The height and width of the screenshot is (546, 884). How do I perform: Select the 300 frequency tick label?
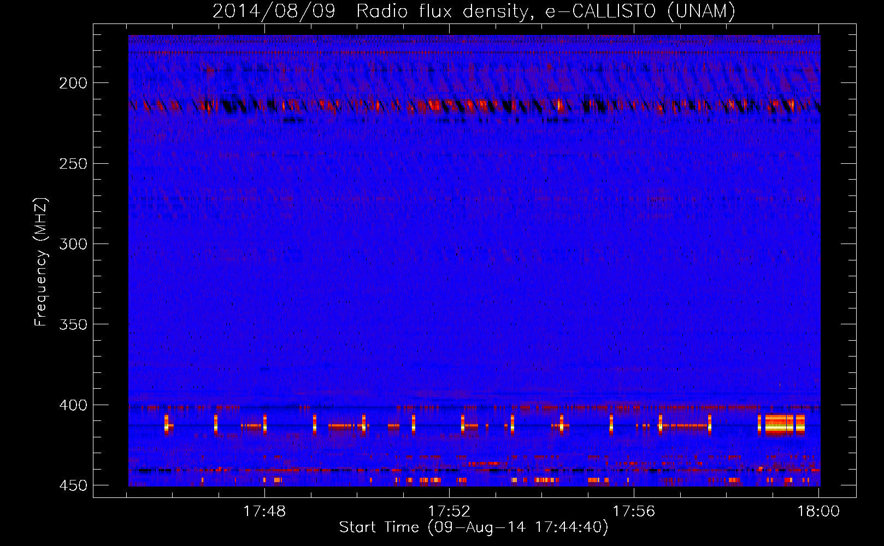pos(73,244)
